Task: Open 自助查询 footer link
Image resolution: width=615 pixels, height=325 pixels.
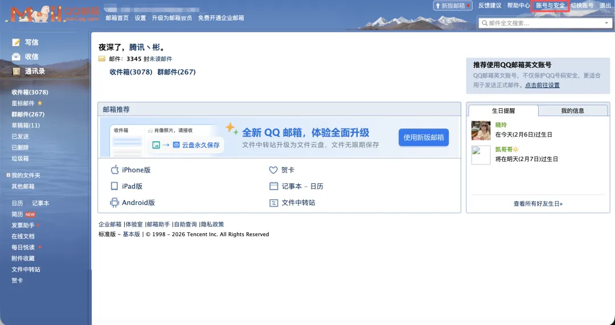Action: pos(186,224)
